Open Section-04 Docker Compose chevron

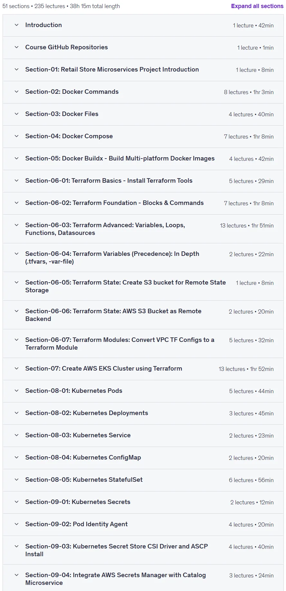(x=17, y=136)
